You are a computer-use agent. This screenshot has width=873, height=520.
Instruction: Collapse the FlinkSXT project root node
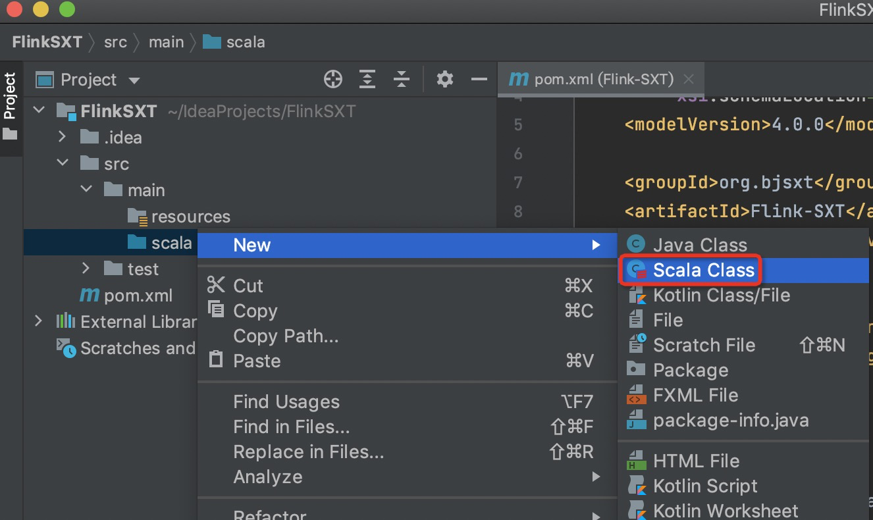[40, 111]
